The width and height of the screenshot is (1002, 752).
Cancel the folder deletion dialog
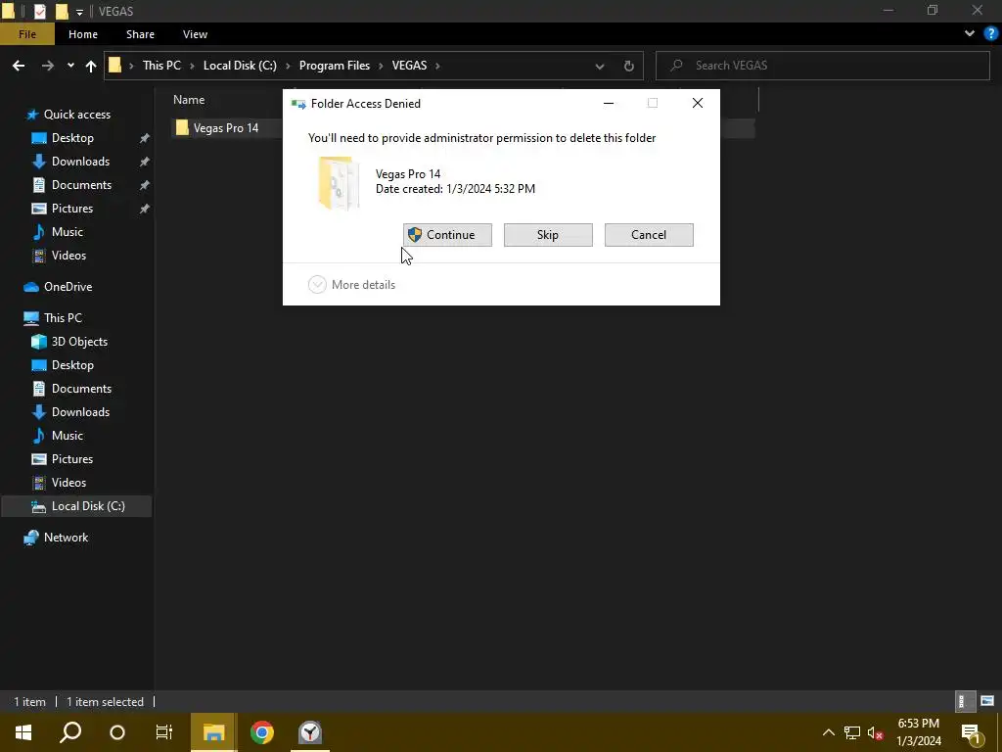[649, 235]
